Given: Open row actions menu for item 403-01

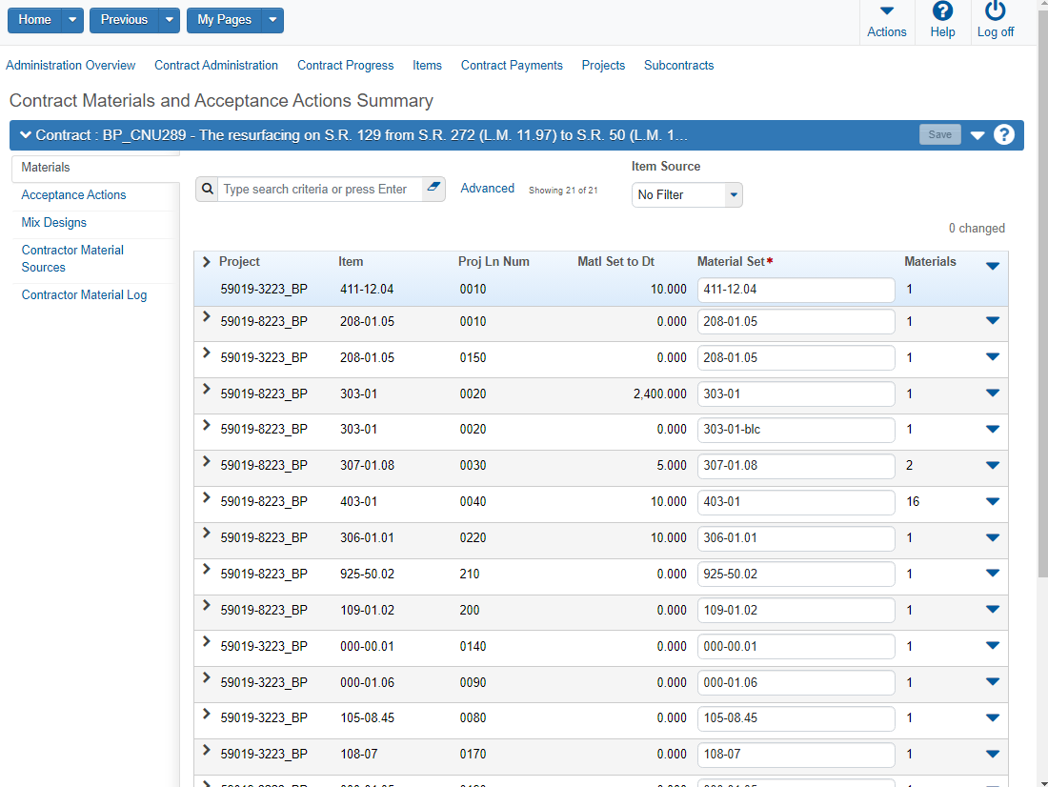Looking at the screenshot, I should point(993,501).
